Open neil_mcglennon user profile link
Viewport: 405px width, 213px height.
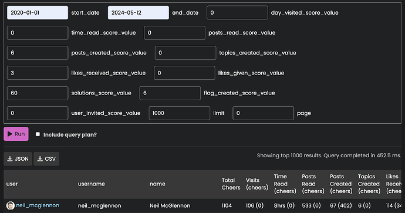click(38, 205)
